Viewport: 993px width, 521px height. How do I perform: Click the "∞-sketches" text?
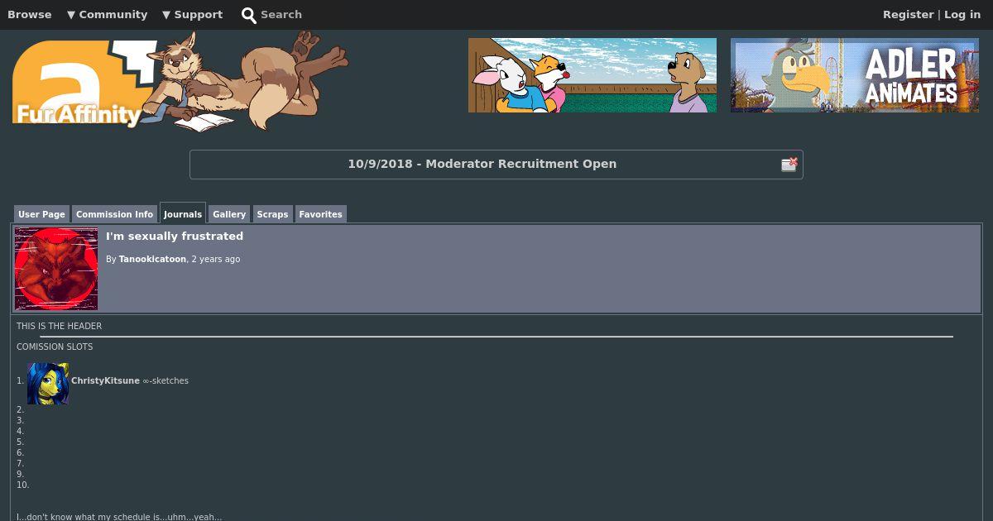[x=165, y=380]
